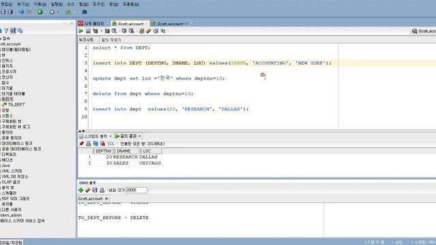Click the 'delete from dept' statement on line 7
Image resolution: width=436 pixels, height=245 pixels.
(142, 94)
